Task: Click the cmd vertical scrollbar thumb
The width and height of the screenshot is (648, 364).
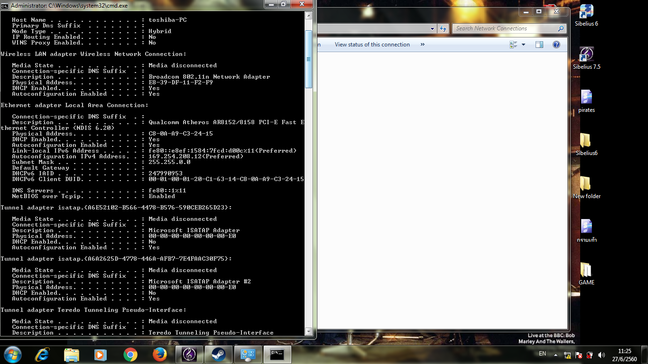Action: coord(308,59)
